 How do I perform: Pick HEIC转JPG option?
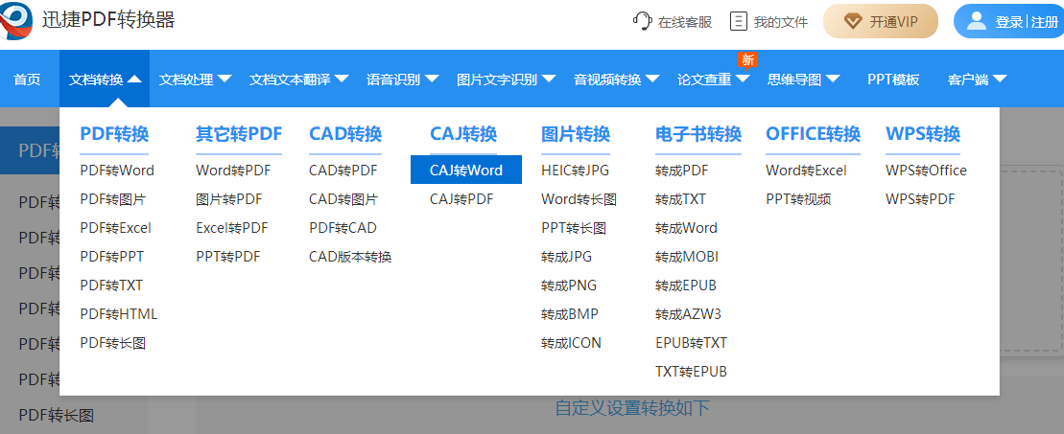tap(574, 171)
